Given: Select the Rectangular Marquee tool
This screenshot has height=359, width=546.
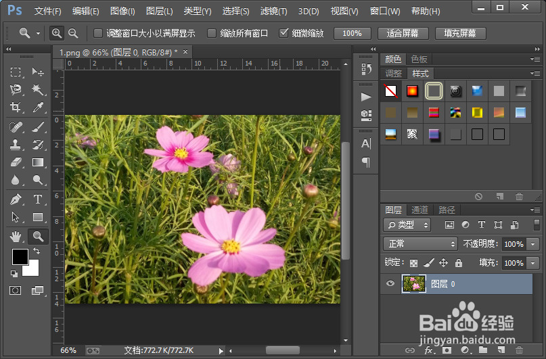Looking at the screenshot, I should coord(16,72).
